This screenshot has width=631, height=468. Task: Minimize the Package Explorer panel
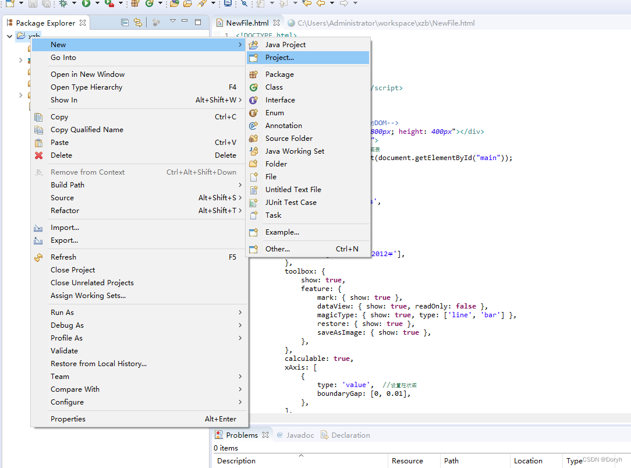[x=185, y=21]
